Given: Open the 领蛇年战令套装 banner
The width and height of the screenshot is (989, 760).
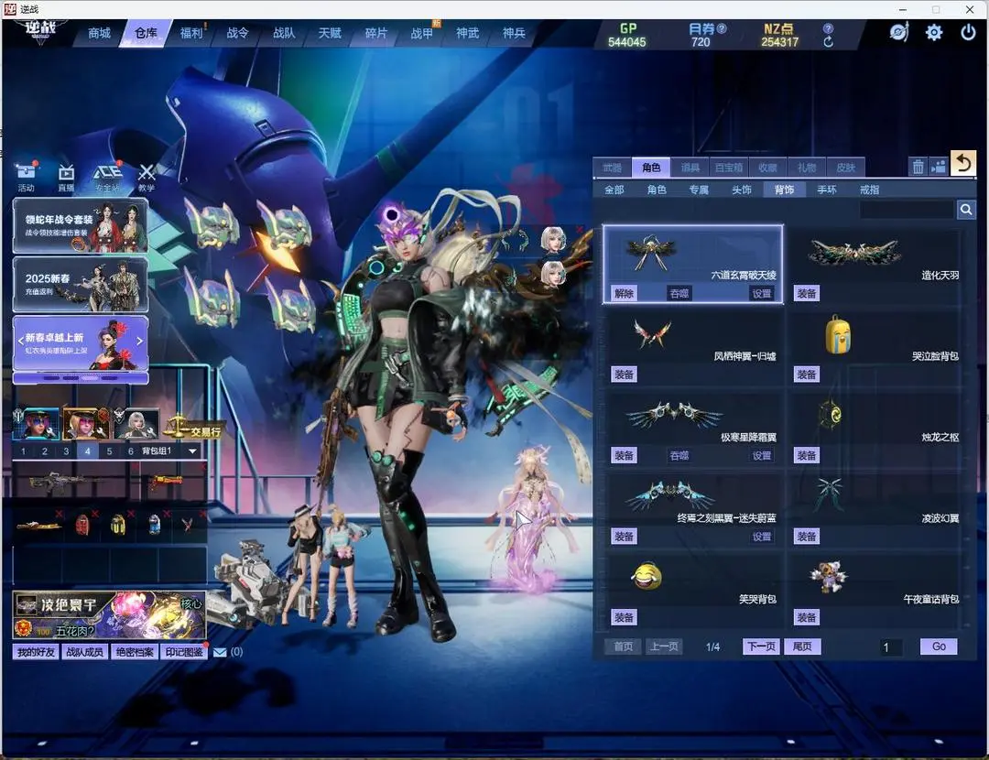Looking at the screenshot, I should click(81, 226).
